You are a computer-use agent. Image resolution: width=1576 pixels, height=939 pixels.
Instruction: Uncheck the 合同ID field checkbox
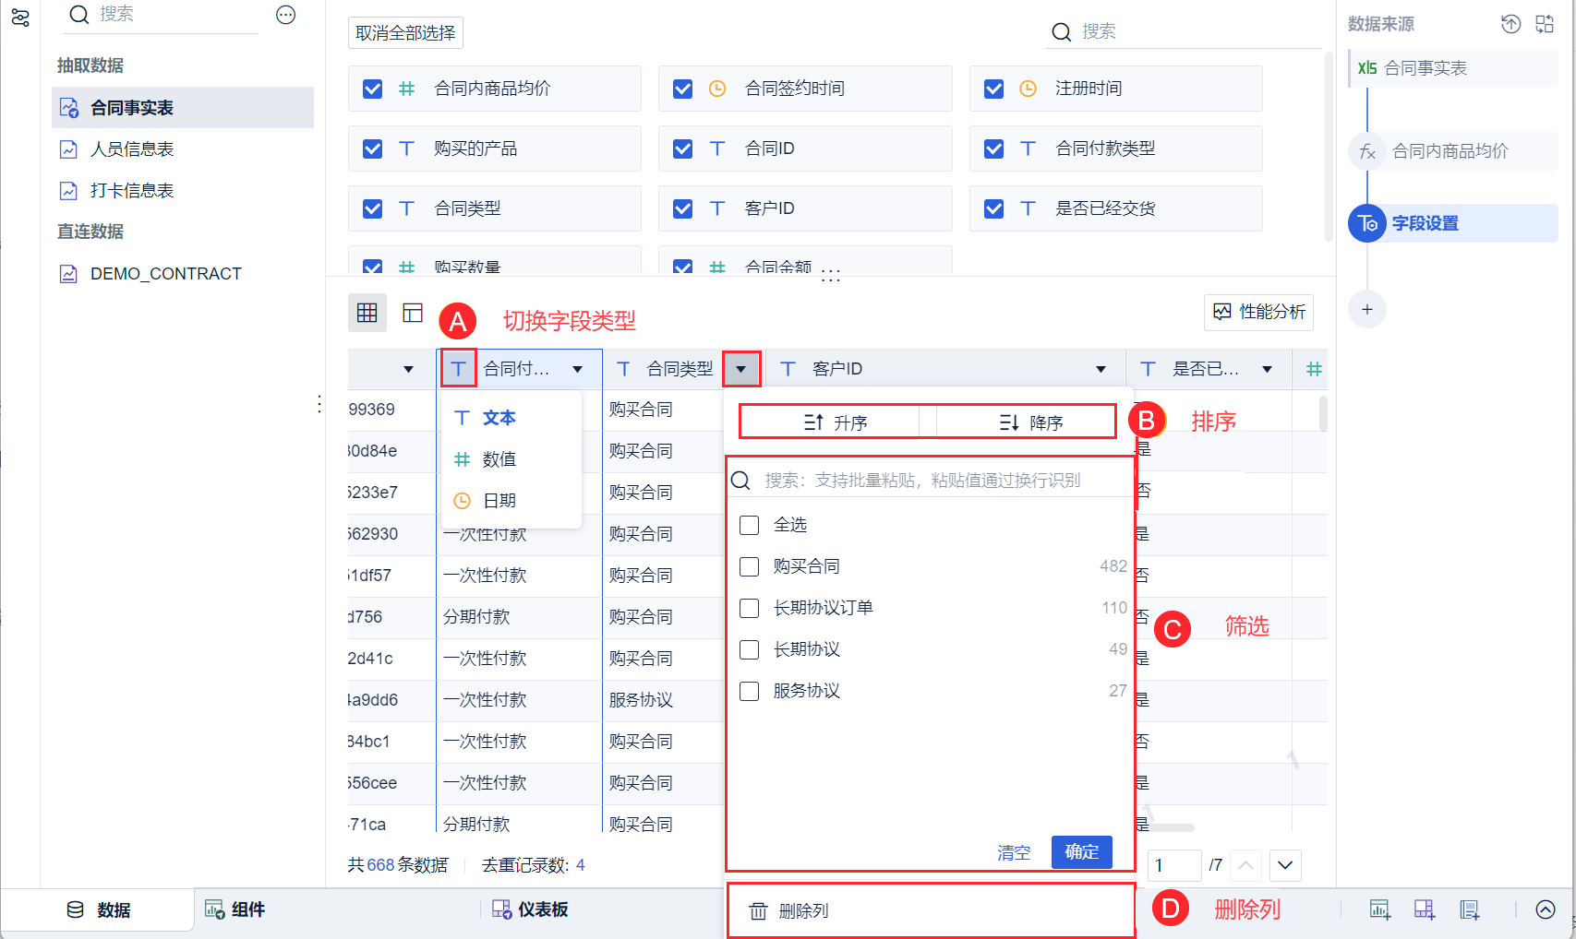[683, 149]
